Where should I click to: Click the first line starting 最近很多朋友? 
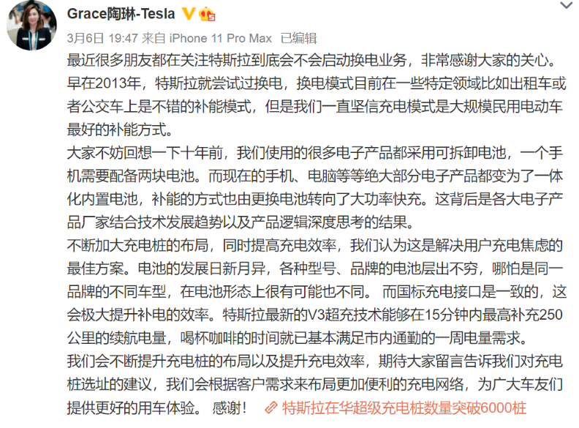coord(312,60)
